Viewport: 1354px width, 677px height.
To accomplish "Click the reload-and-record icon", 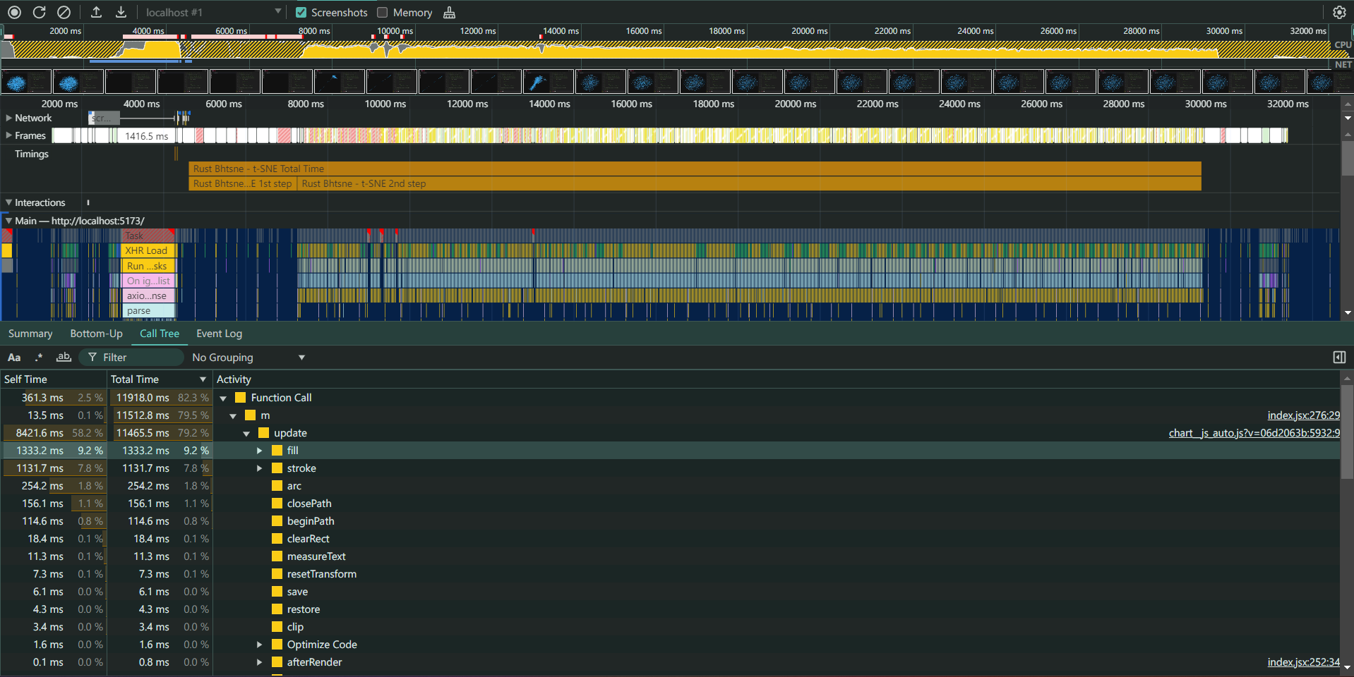I will tap(40, 12).
